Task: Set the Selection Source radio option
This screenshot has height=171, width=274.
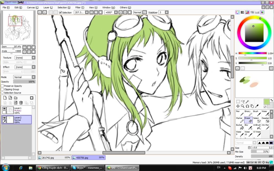Action: [x=2, y=93]
